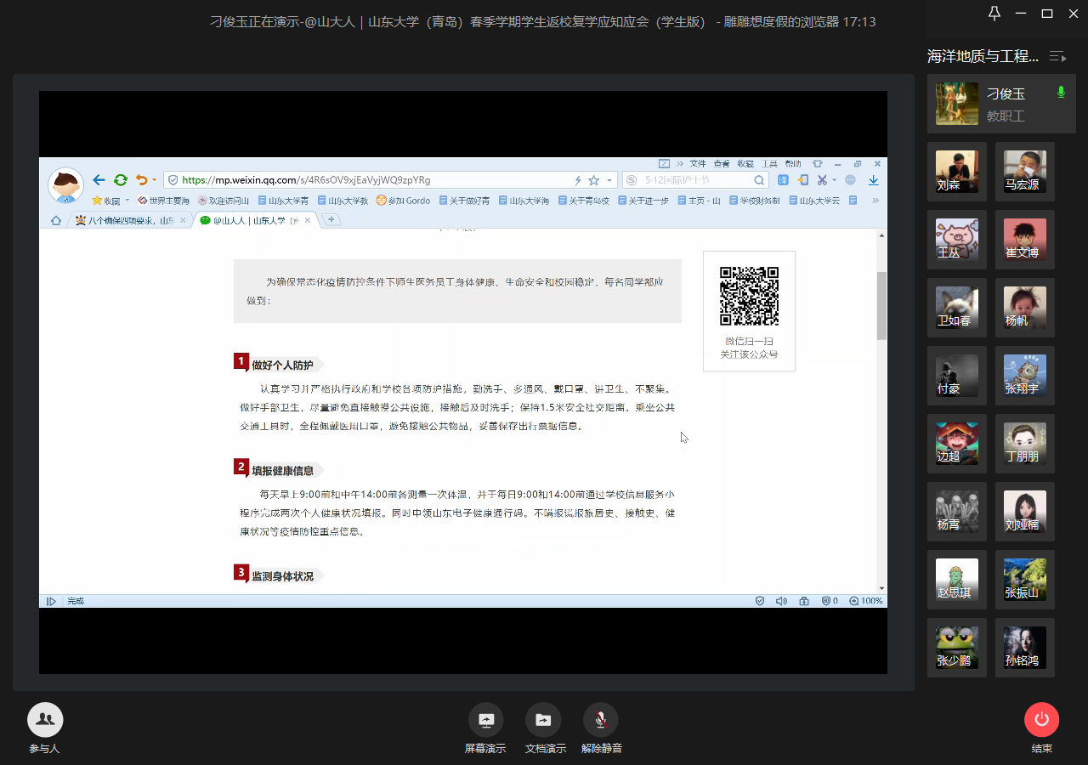Open dropdown arrow beside the undo icon

[x=154, y=180]
